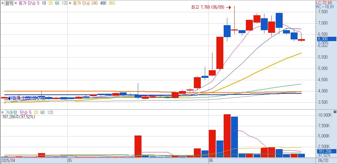Viewport: 337px width, 164px height.
Task: Click the 4,500 price axis label
Action: click(323, 80)
